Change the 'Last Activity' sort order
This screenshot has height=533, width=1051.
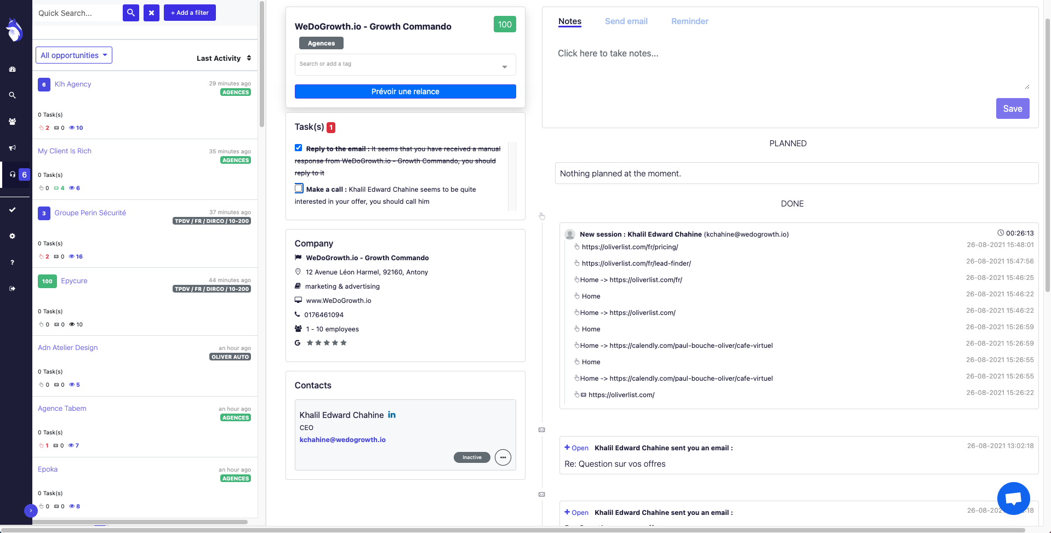click(224, 58)
